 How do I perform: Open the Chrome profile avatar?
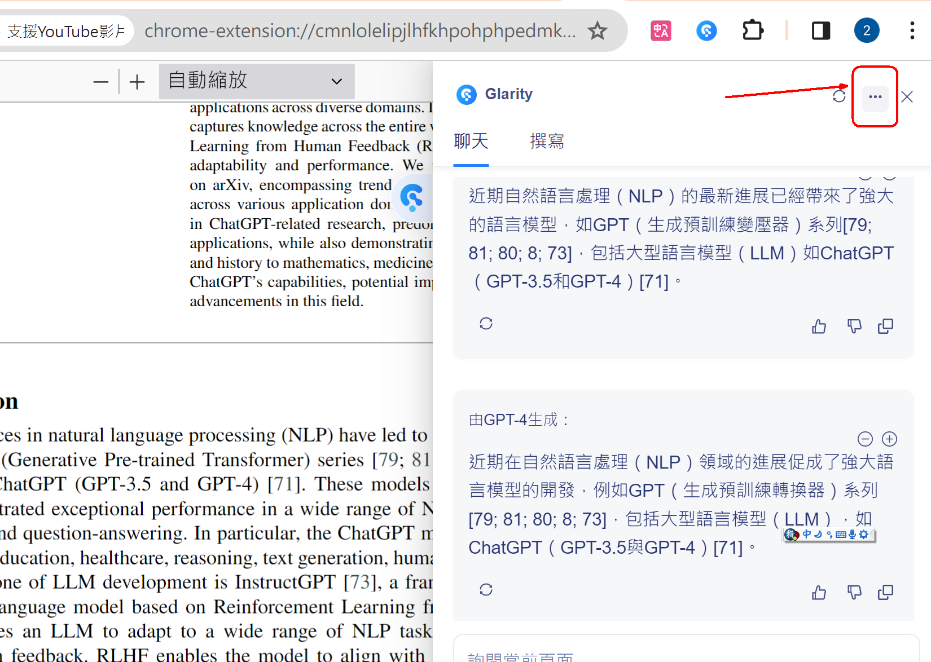click(x=867, y=30)
